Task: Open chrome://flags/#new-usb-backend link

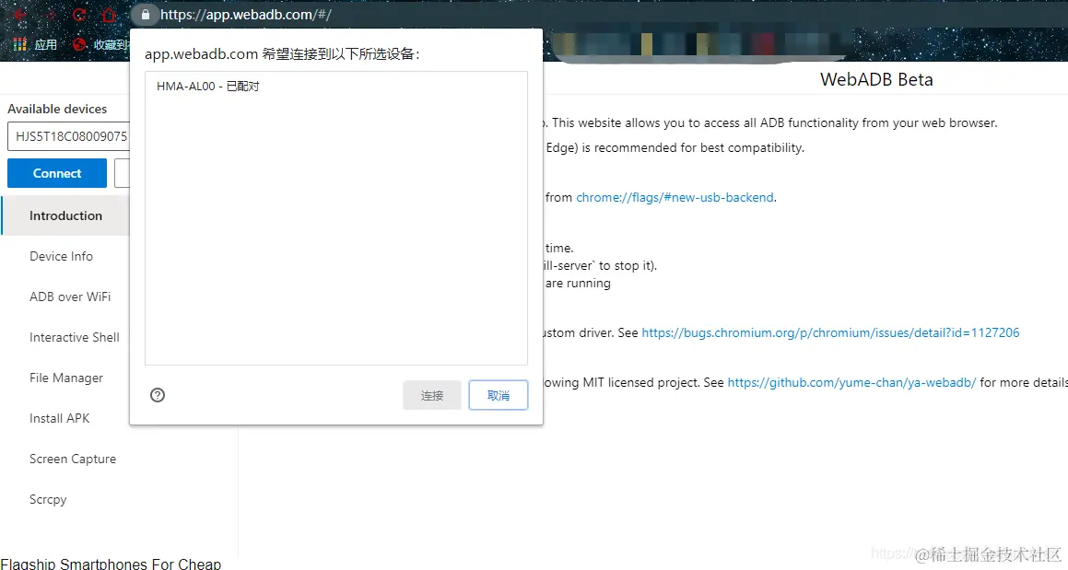Action: (x=675, y=197)
